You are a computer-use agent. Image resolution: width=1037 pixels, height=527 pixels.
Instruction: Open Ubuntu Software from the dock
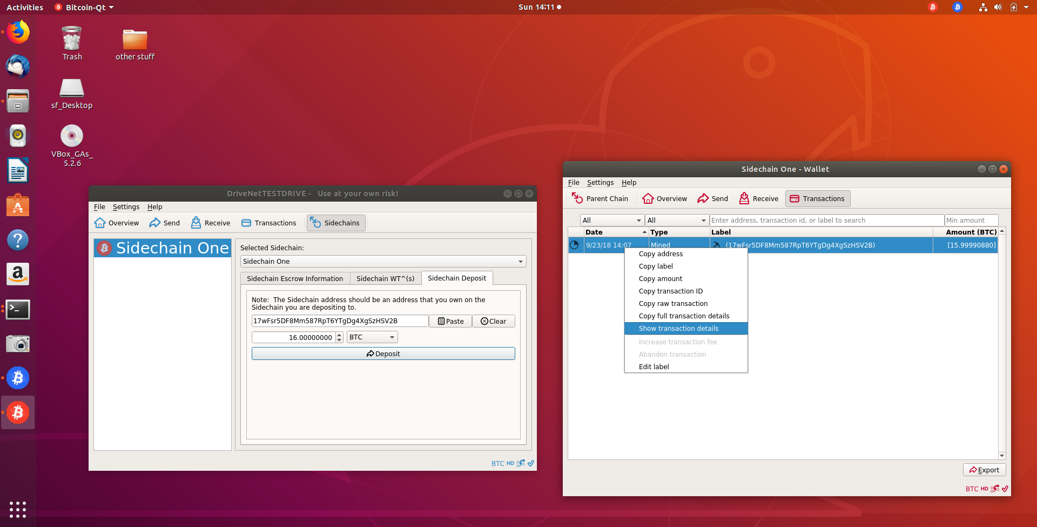(18, 205)
